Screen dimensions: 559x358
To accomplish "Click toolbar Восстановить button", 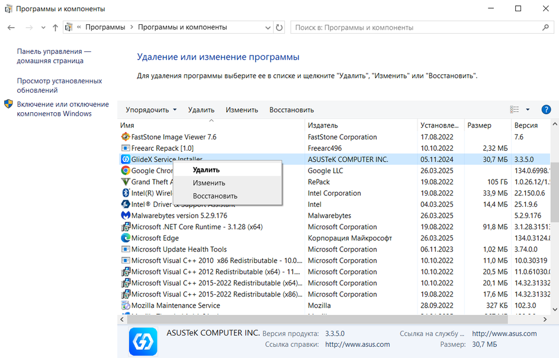I will pyautogui.click(x=291, y=110).
